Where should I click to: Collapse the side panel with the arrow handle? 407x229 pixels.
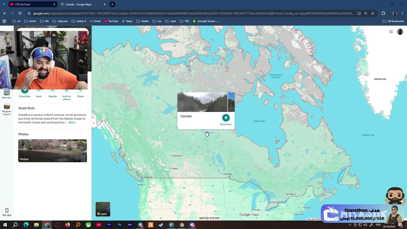coord(94,123)
